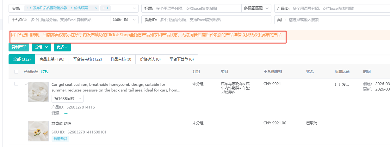Click the 复制产品 button
This screenshot has height=147, width=390.
[x=19, y=47]
